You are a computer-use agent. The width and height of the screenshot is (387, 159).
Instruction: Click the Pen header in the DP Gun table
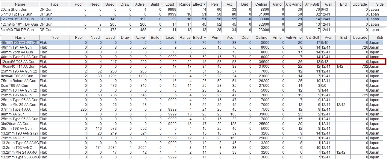215,4
